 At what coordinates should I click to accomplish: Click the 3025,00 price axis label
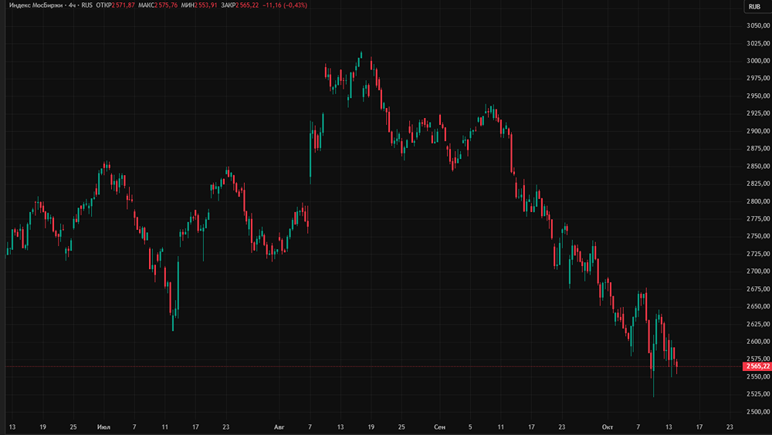(758, 43)
